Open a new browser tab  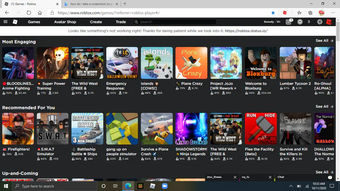pyautogui.click(x=125, y=4)
